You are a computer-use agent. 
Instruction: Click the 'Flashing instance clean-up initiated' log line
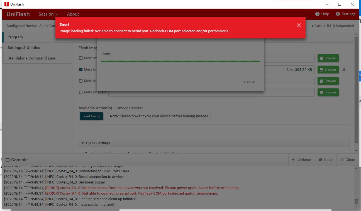click(x=72, y=199)
